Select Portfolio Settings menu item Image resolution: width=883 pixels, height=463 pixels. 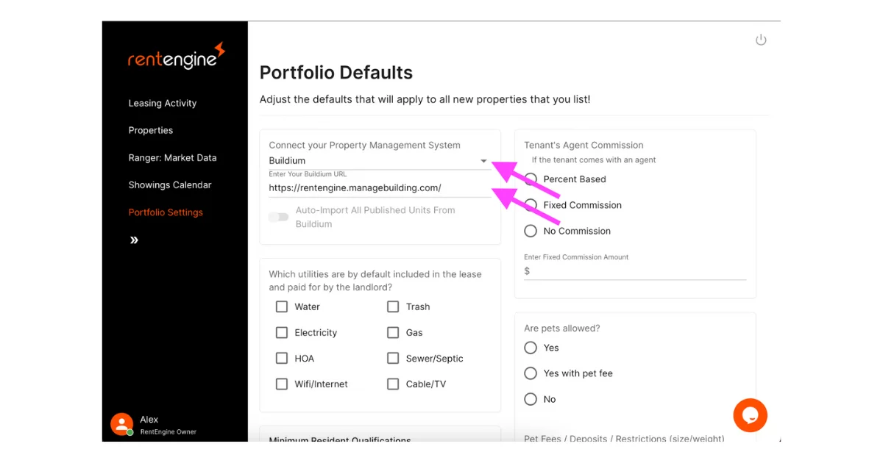(x=166, y=212)
